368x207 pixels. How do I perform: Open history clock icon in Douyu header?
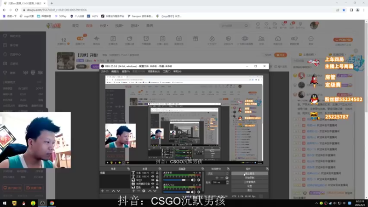258,24
